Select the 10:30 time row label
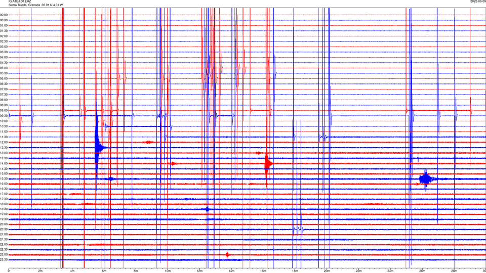 click(x=4, y=126)
